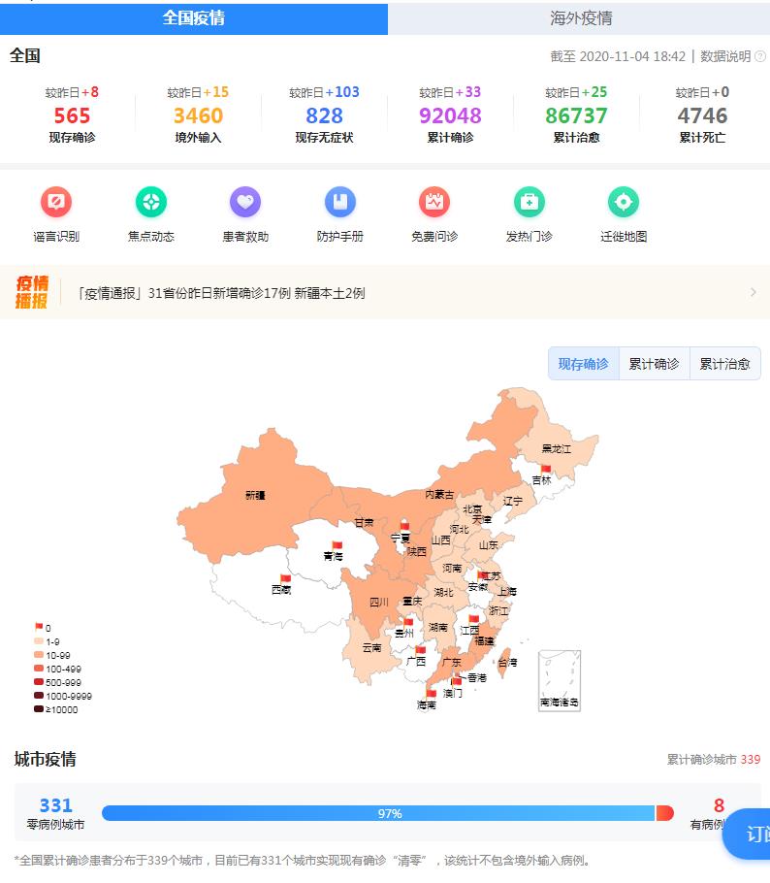This screenshot has width=770, height=883.
Task: Click the 数据说明 link
Action: point(725,56)
